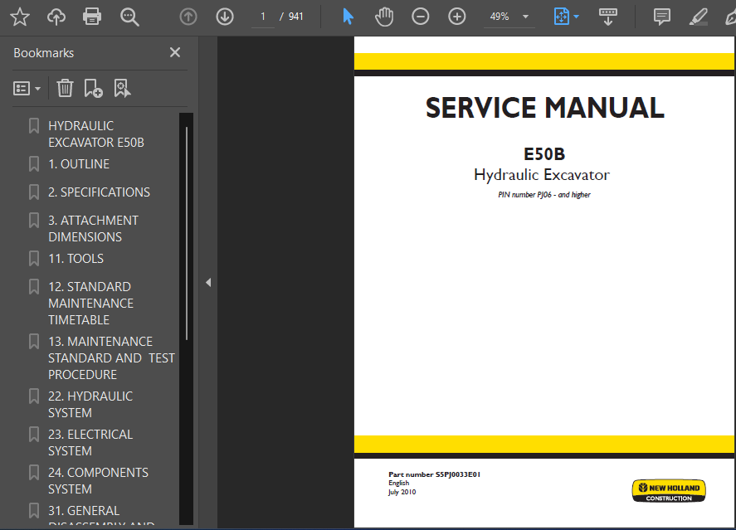Open the Print dialog
736x530 pixels.
pos(92,16)
